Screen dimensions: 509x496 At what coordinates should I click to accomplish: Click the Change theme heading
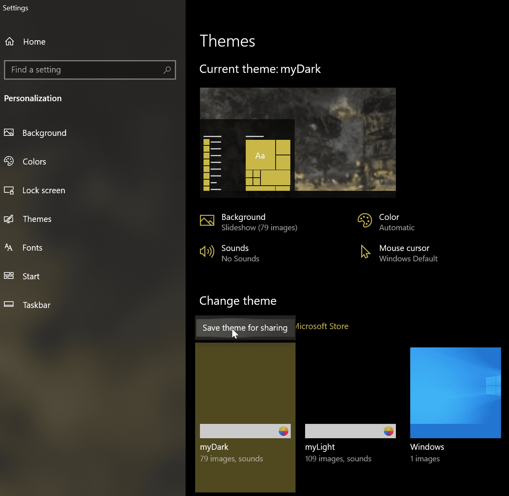[x=238, y=301]
